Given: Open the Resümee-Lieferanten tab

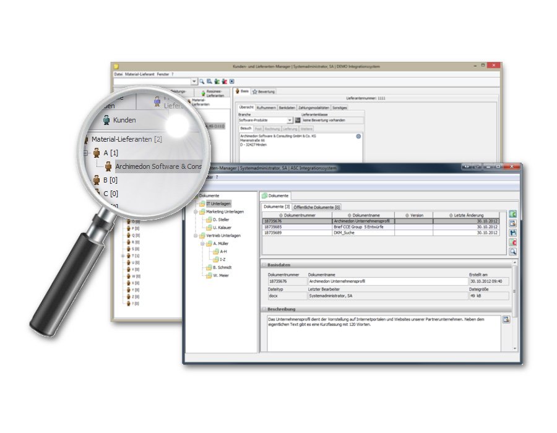Looking at the screenshot, I should pyautogui.click(x=212, y=93).
